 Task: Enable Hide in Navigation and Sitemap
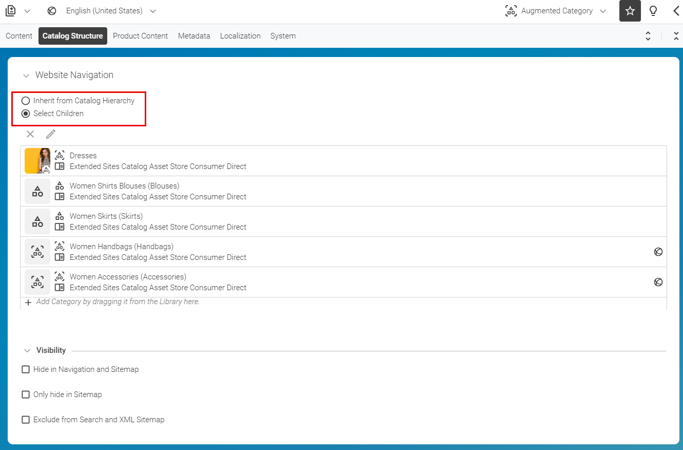[x=26, y=369]
